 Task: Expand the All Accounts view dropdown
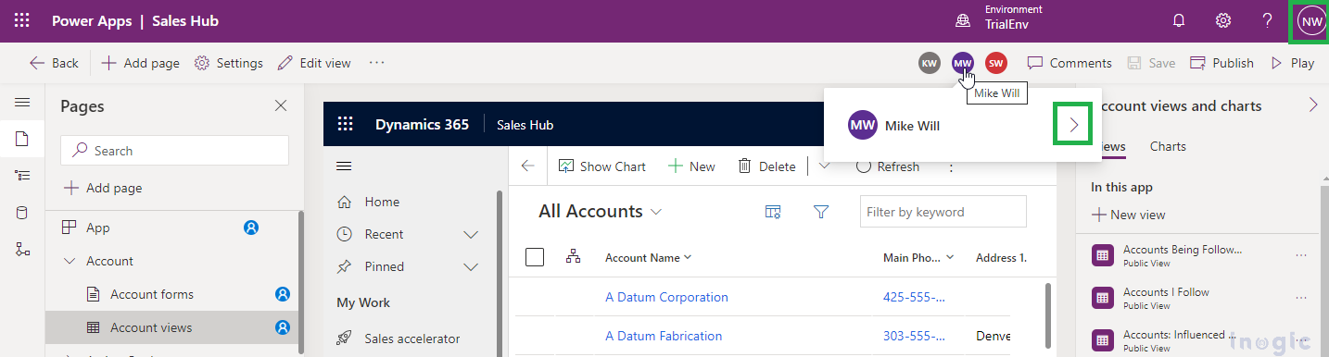coord(656,212)
